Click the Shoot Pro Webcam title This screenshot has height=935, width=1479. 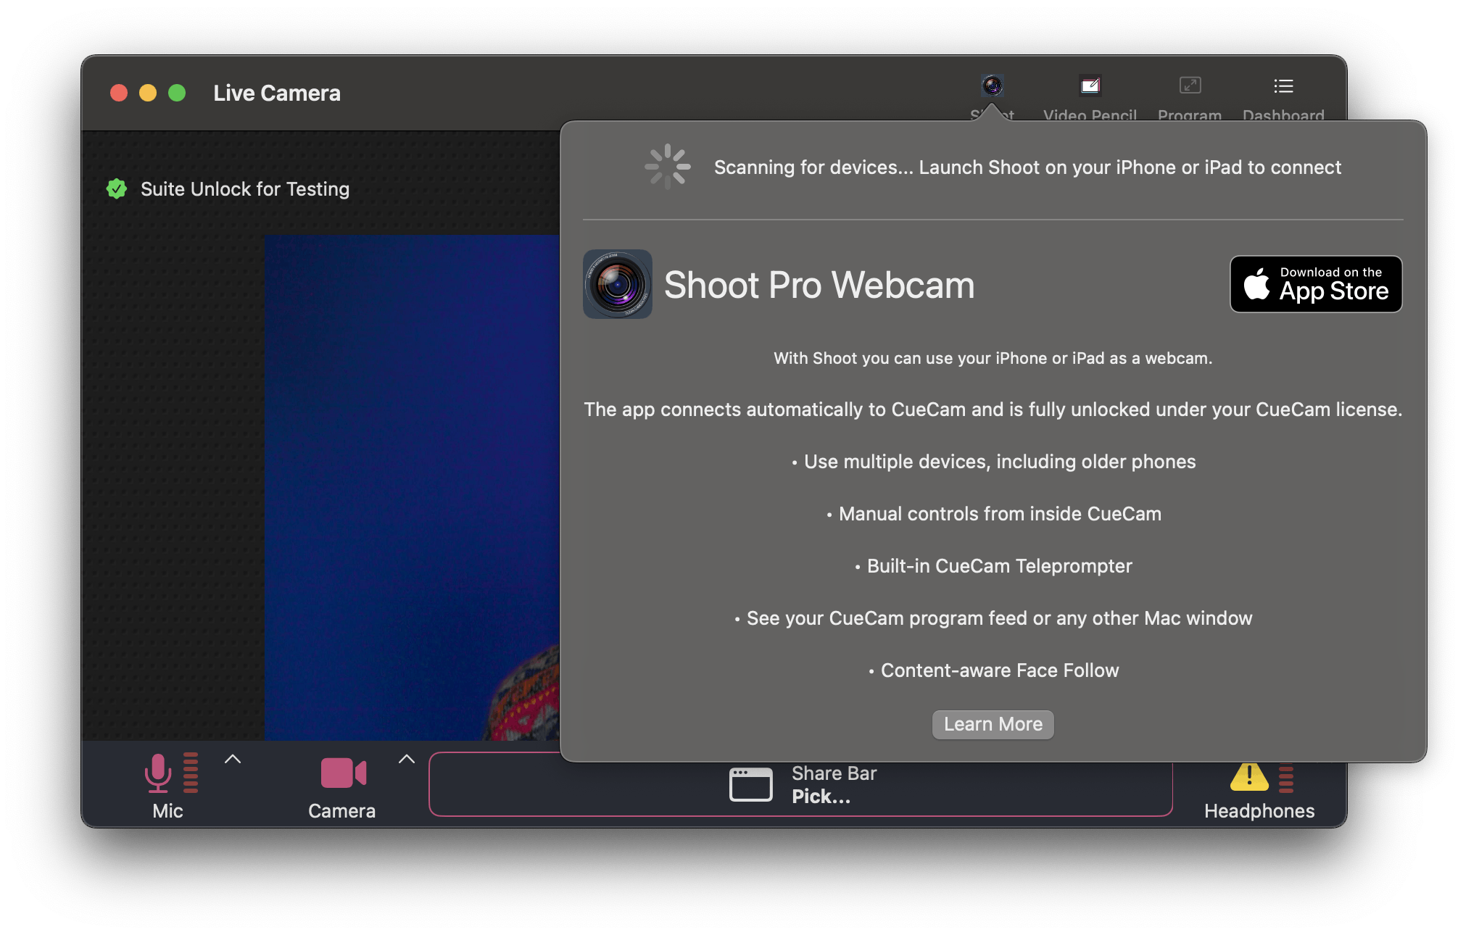[x=819, y=285]
